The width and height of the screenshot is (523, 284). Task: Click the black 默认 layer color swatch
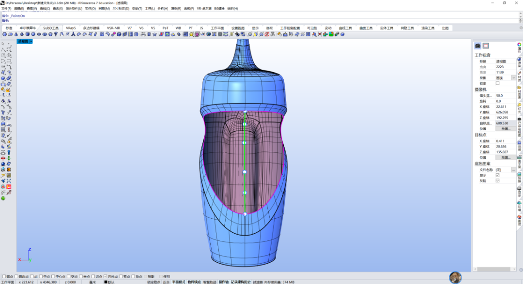coord(106,282)
